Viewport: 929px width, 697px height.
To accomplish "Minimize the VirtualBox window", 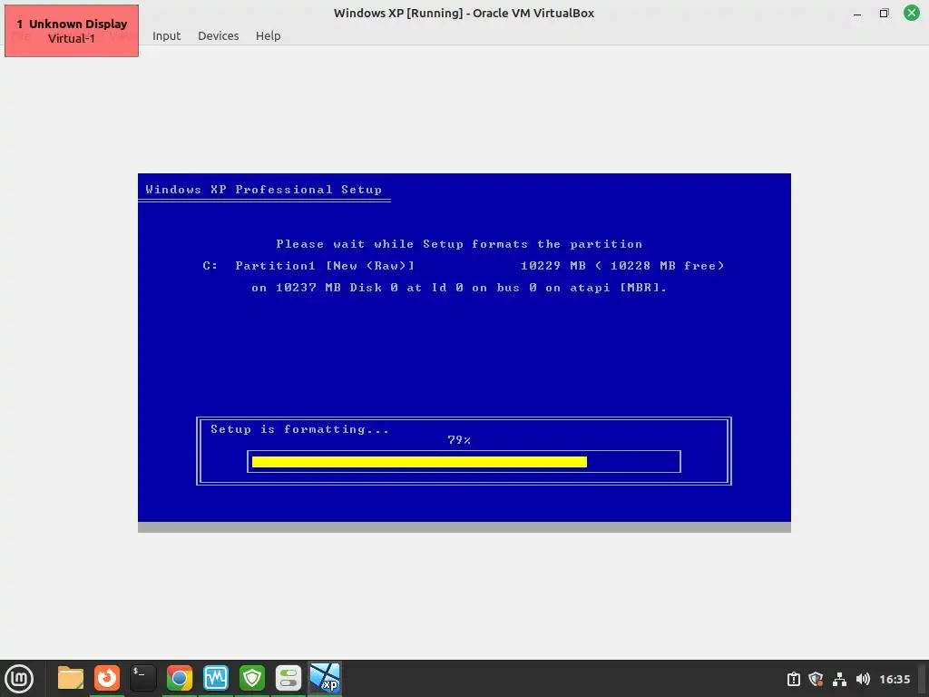I will tap(856, 13).
